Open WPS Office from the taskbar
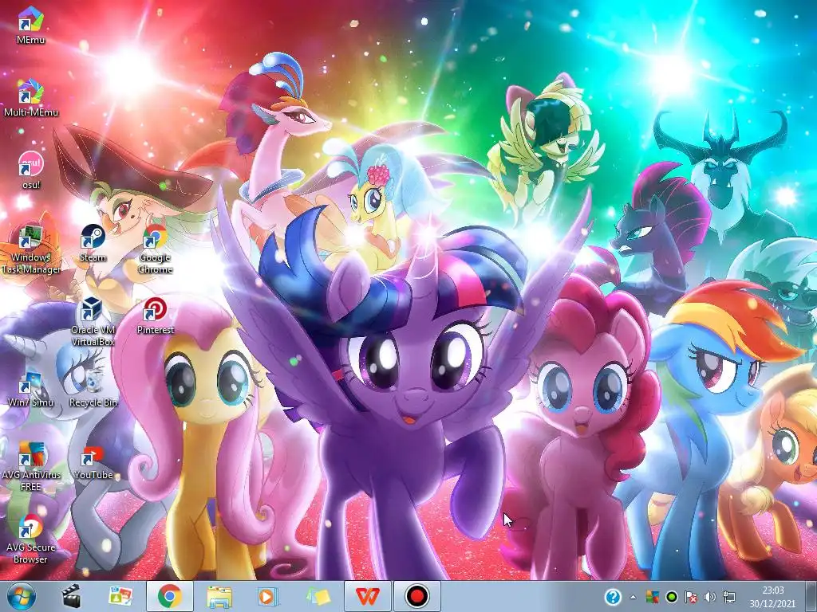The height and width of the screenshot is (612, 817). (x=368, y=596)
